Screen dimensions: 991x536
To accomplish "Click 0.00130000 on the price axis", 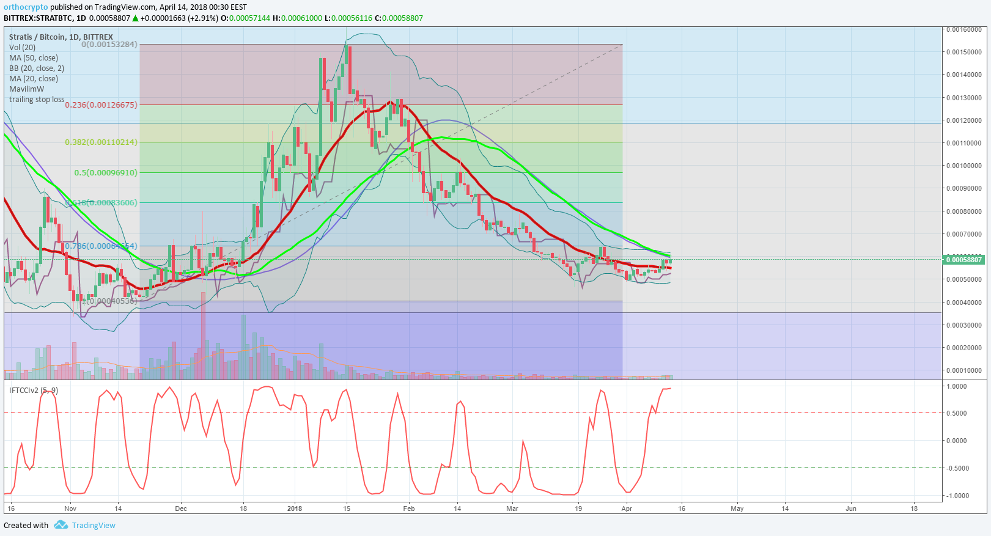I will pos(964,98).
